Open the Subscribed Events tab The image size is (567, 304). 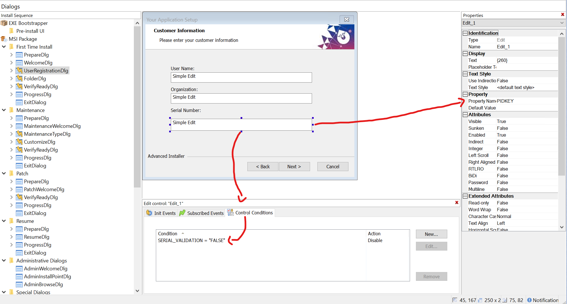pyautogui.click(x=205, y=213)
